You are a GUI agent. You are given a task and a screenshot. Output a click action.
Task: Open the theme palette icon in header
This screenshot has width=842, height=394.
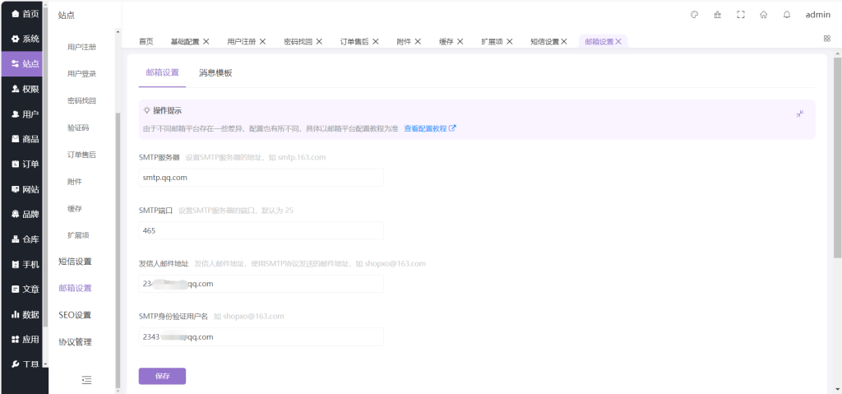(694, 15)
